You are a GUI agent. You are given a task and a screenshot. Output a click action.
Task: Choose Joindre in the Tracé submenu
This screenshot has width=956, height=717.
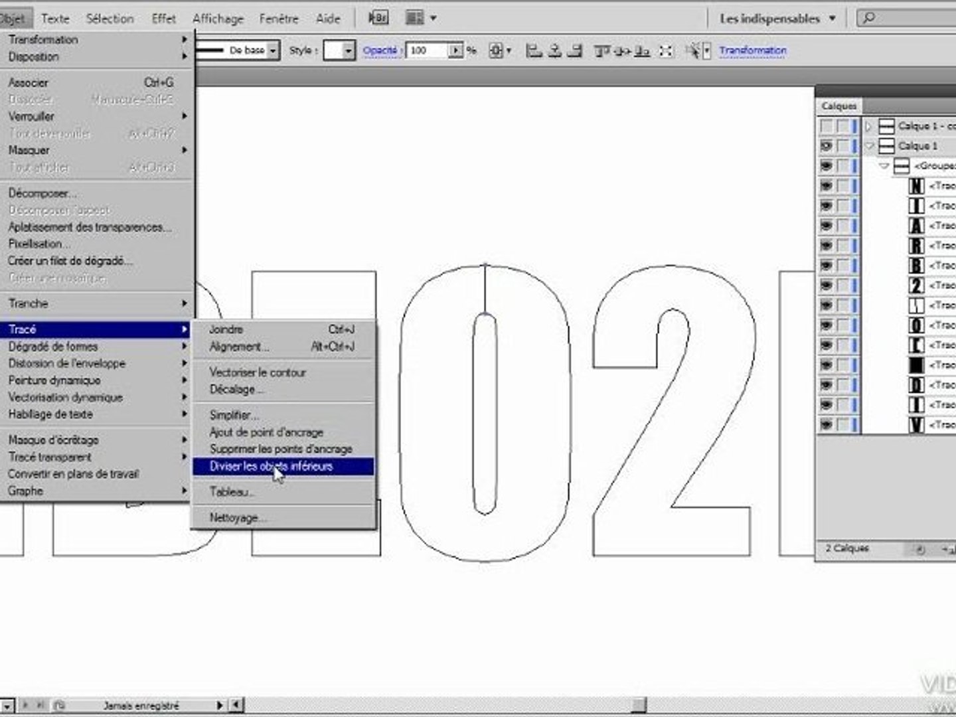283,329
